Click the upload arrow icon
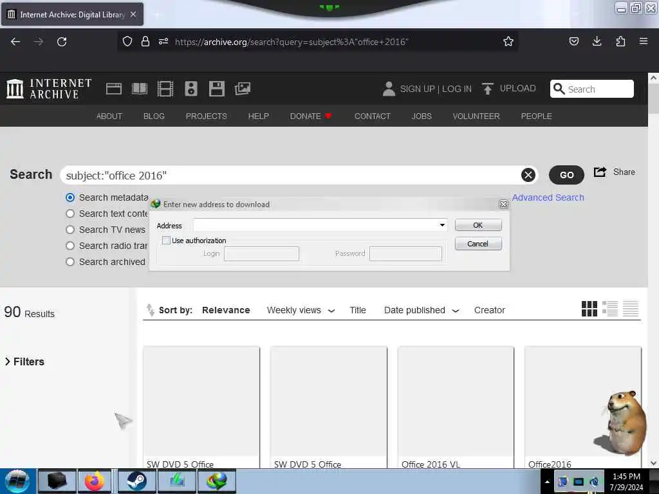Screen dimensions: 659x494 (x=488, y=89)
